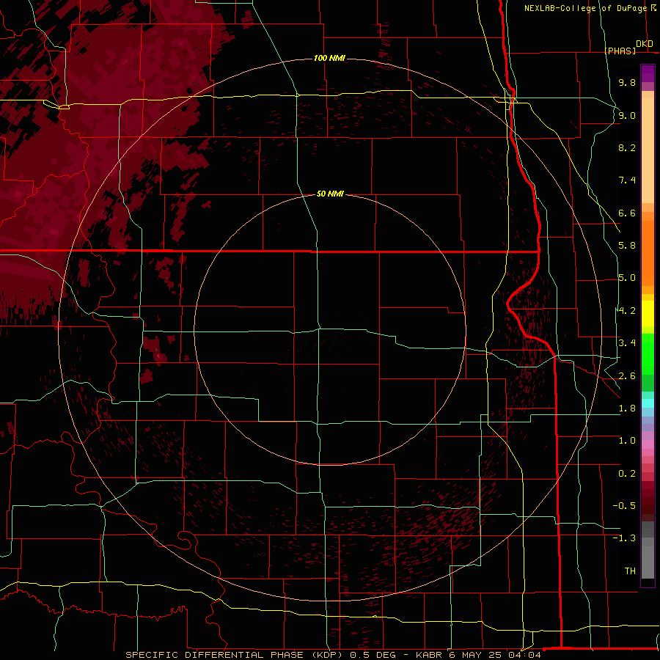Click the 9.8 value on color scale
Image resolution: width=660 pixels, height=660 pixels.
[627, 82]
